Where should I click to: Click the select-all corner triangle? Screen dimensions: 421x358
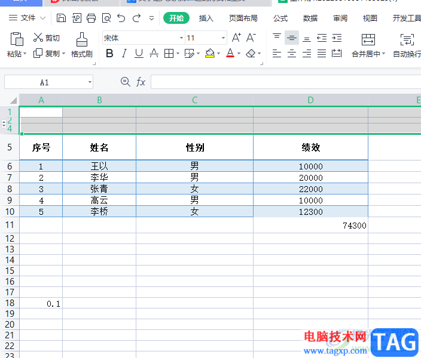(x=13, y=100)
